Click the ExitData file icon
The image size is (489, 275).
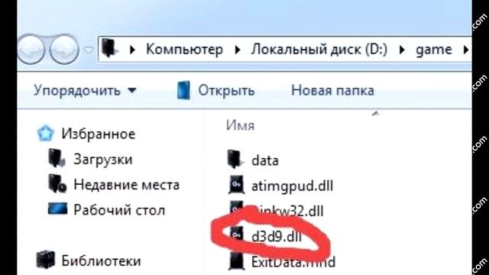(236, 260)
